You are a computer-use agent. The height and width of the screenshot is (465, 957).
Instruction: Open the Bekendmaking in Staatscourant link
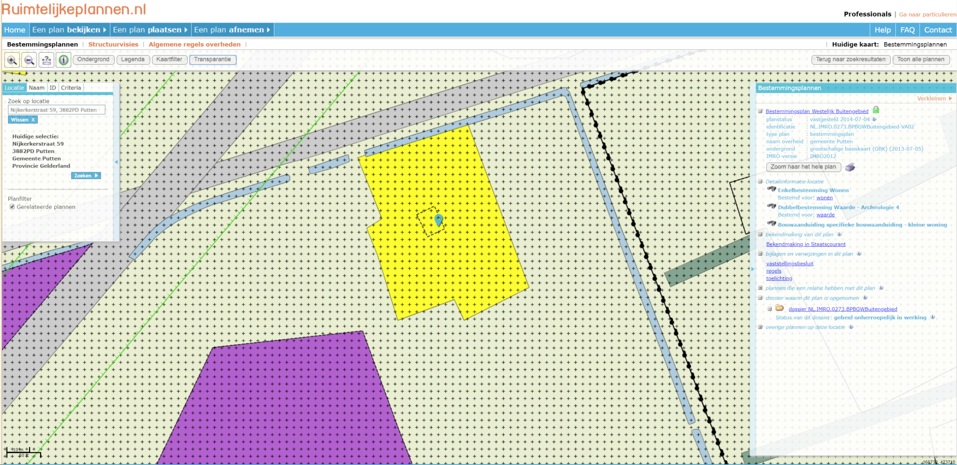[x=806, y=244]
